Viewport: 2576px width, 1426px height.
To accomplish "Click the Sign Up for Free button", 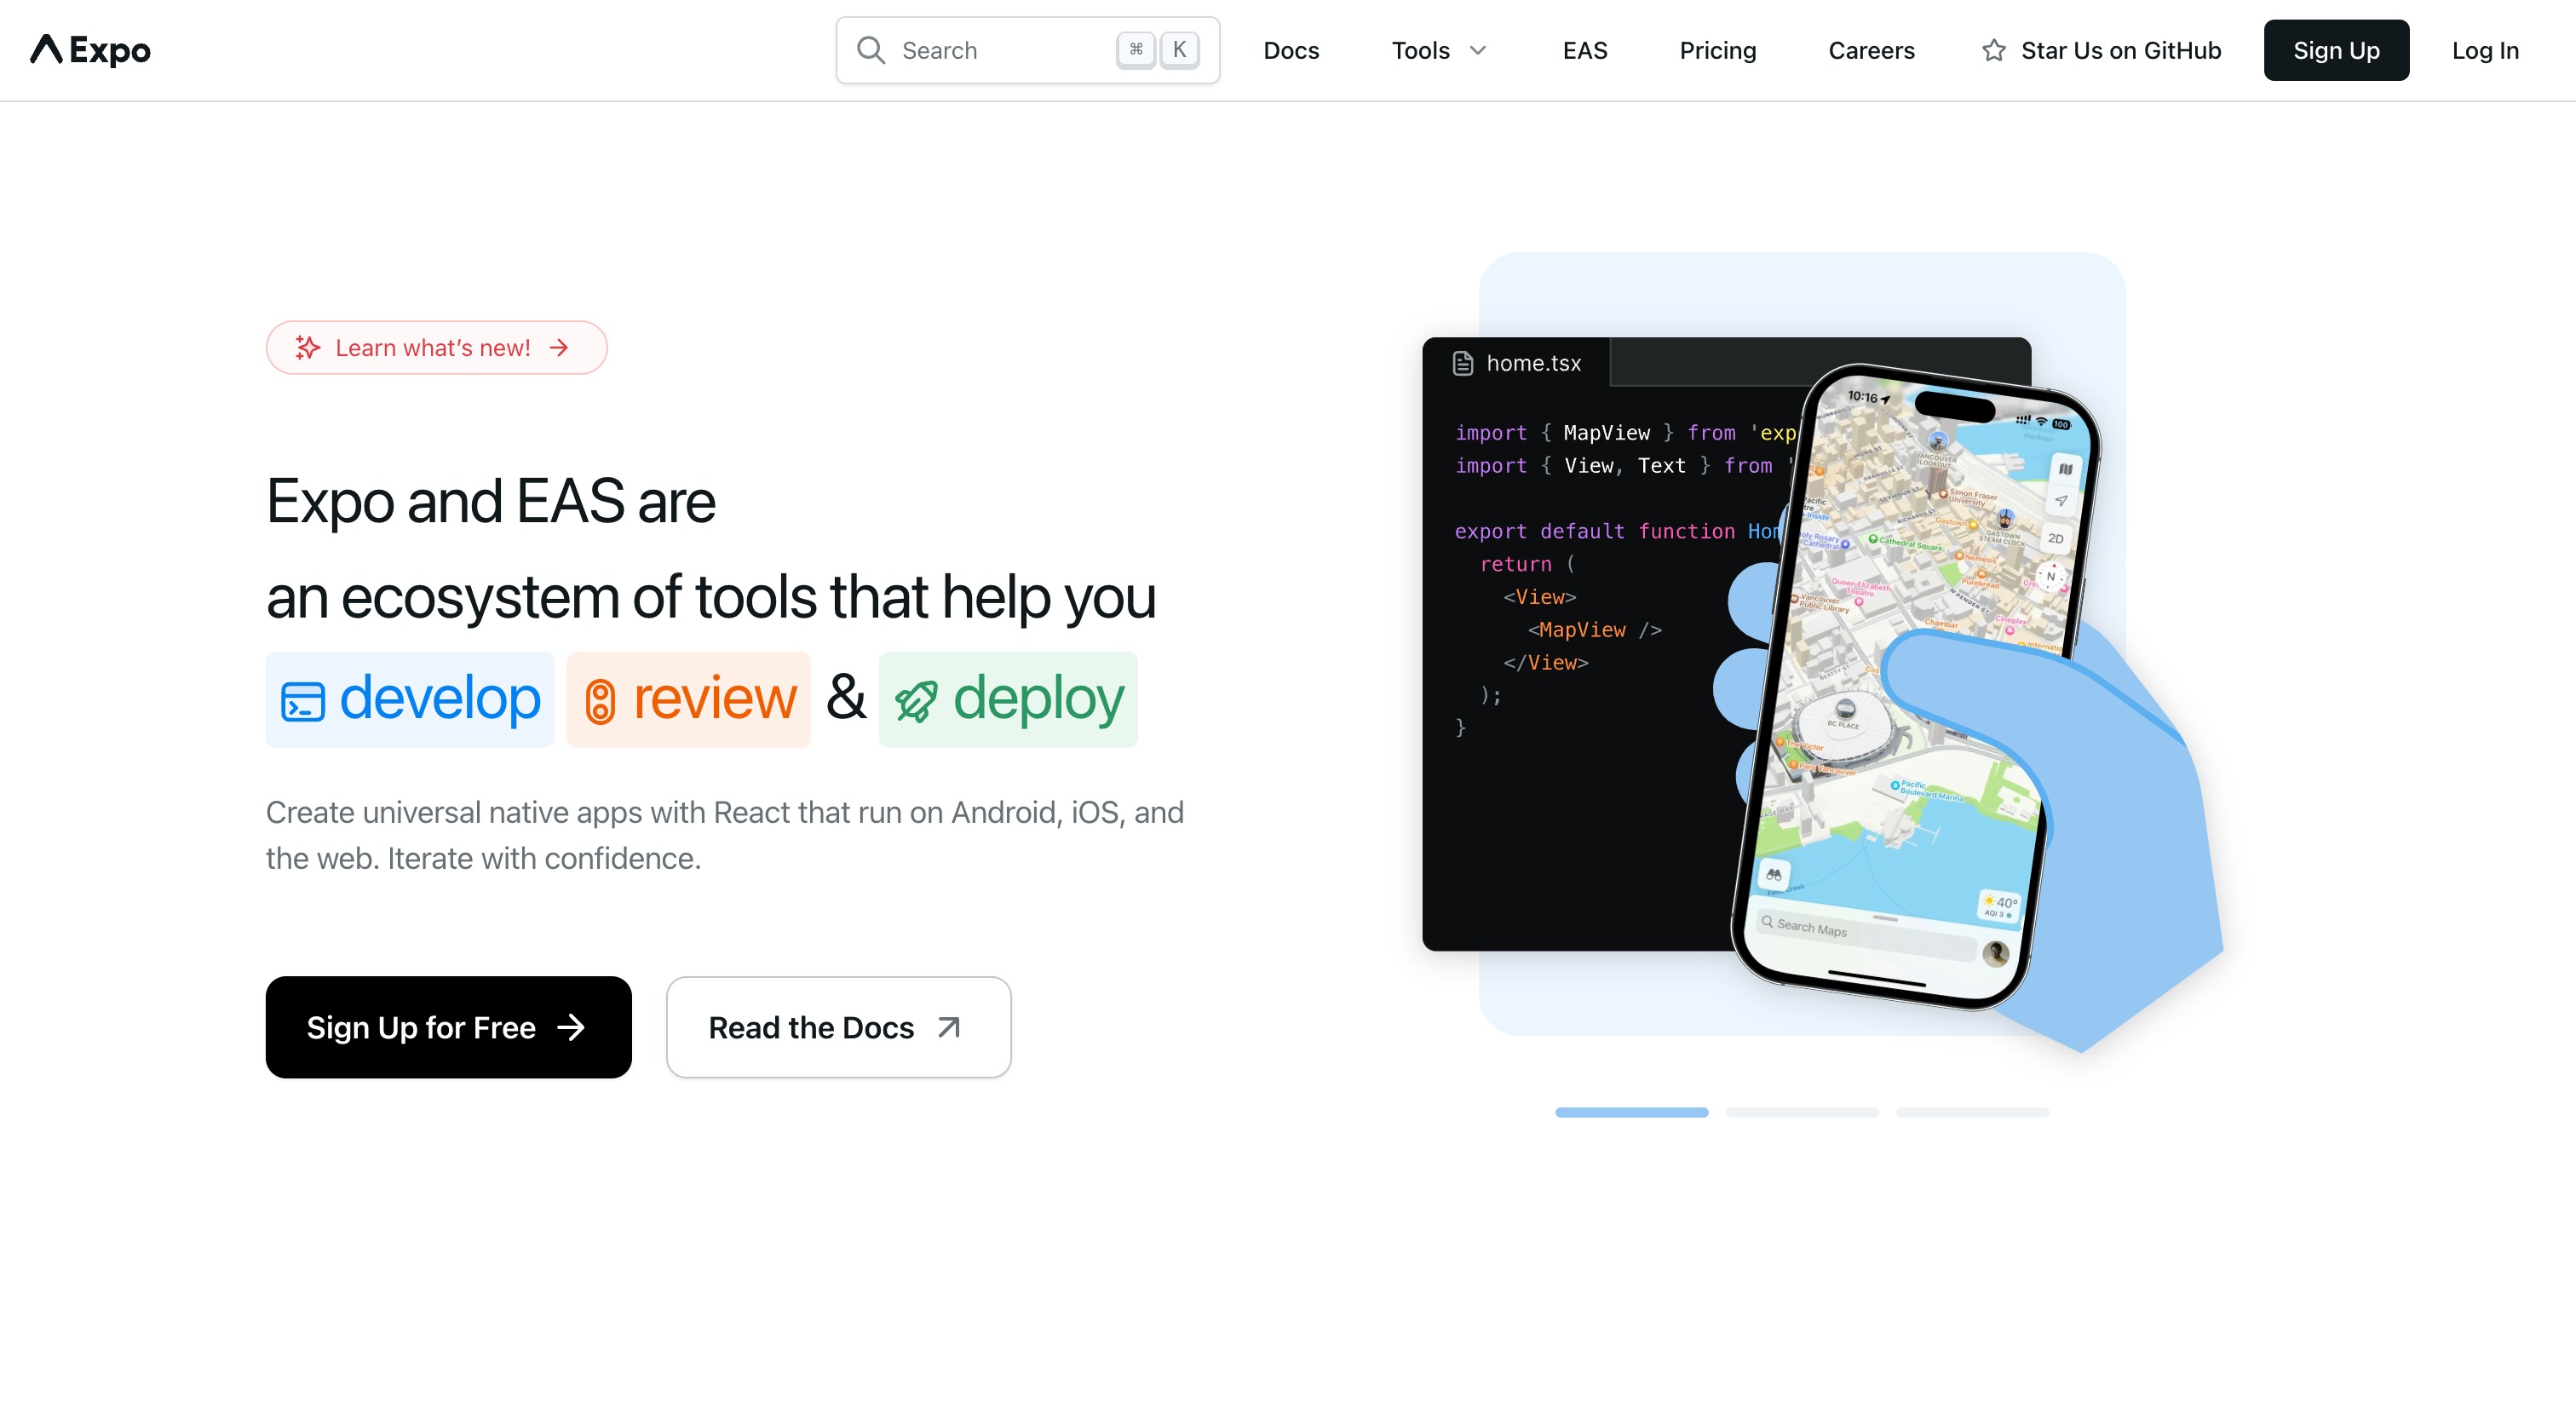I will (x=448, y=1027).
